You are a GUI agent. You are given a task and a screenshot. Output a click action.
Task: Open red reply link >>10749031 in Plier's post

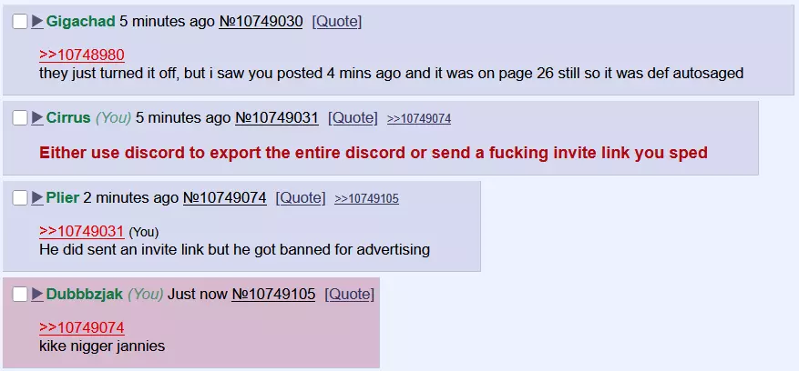tap(81, 232)
